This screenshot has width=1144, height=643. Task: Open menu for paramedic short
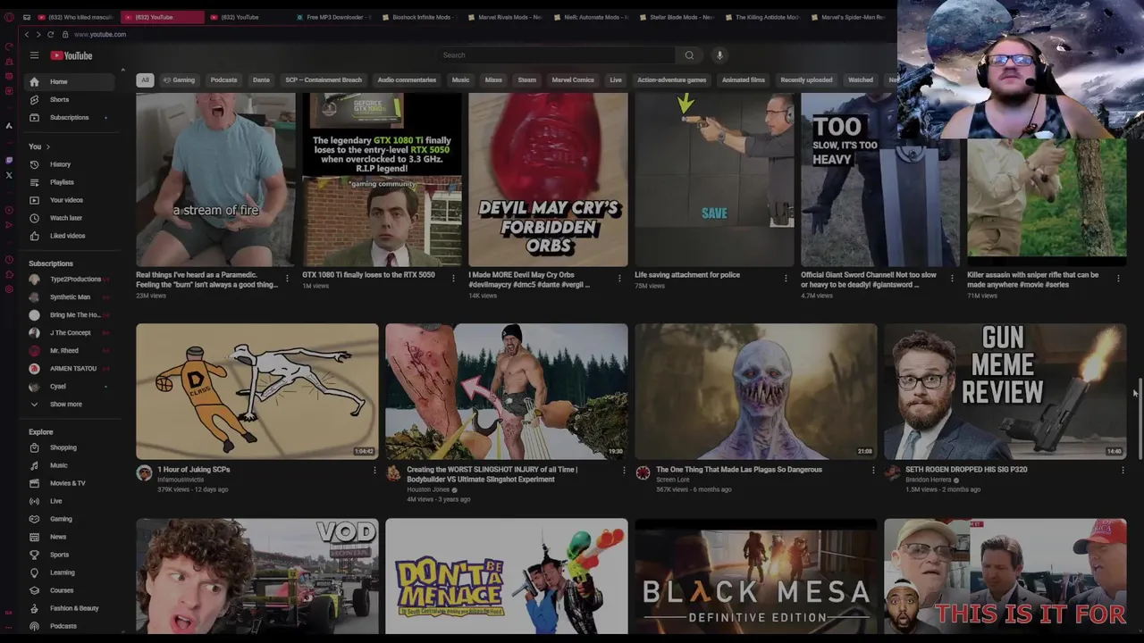click(287, 279)
